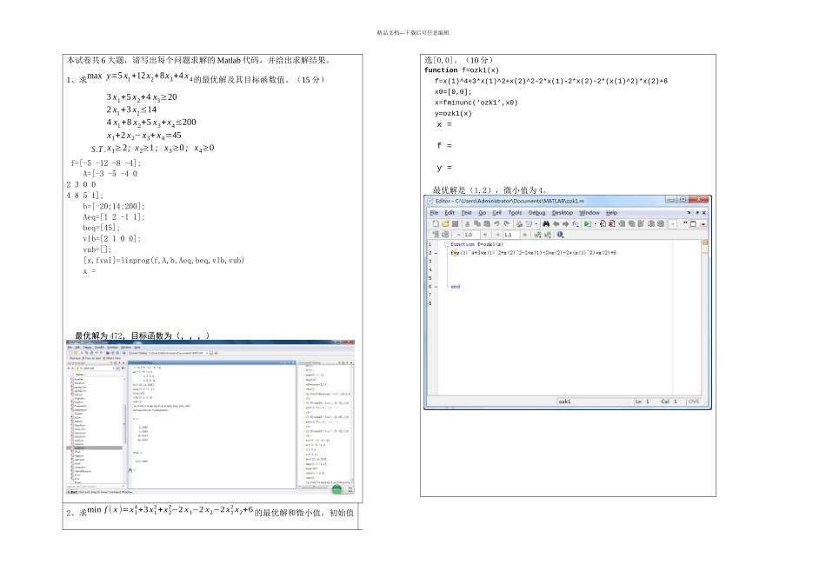Click the Undo arrow icon in Editor toolbar
Screen dimensions: 826x584
496,223
